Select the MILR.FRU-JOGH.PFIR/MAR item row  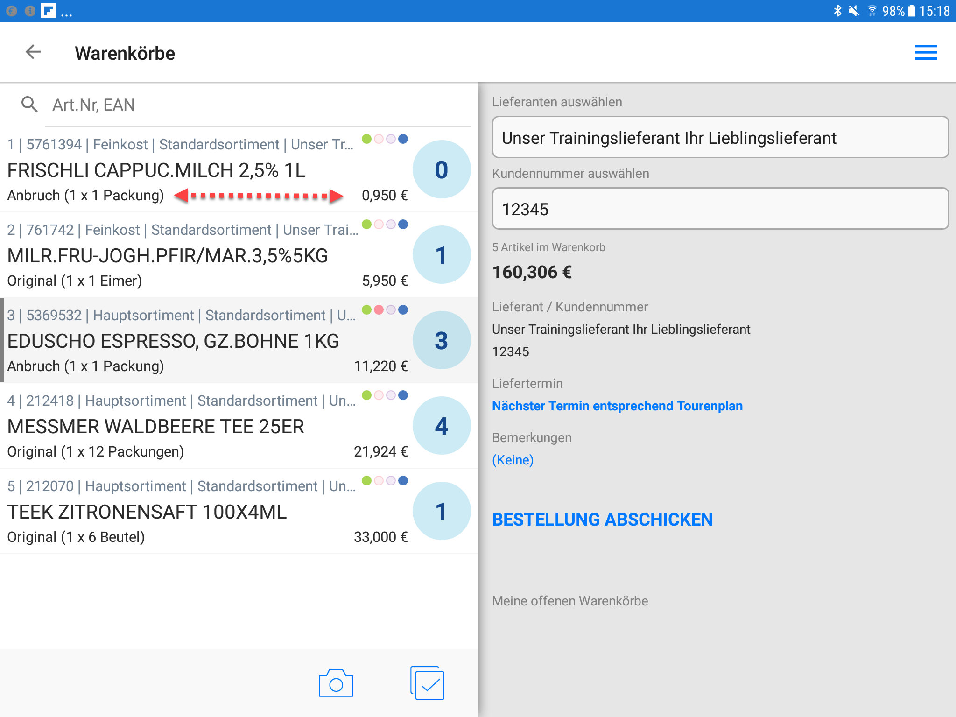[x=187, y=256]
